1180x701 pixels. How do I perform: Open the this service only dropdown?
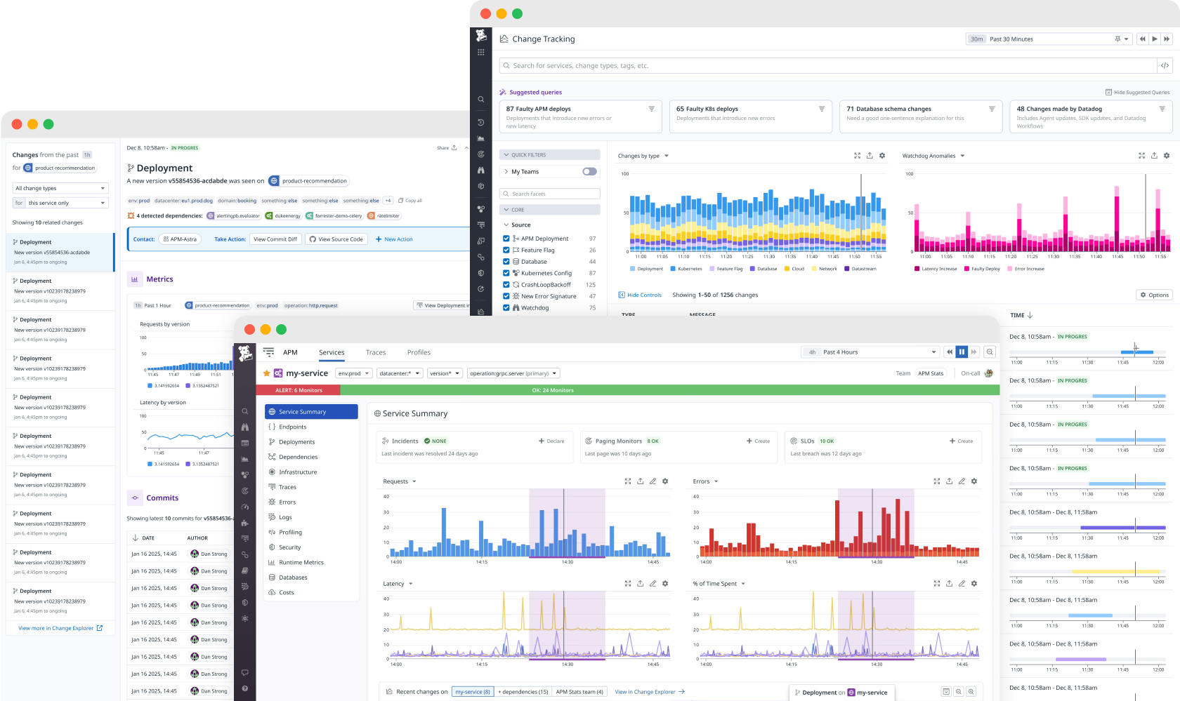click(67, 203)
